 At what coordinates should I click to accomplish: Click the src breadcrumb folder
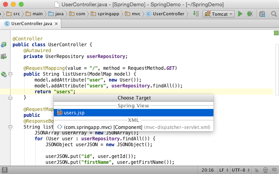tap(13, 14)
